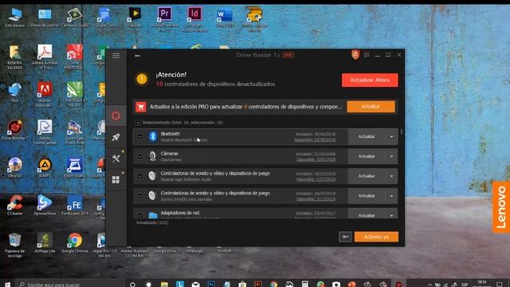Open Adobe Premiere desktop shortcut
510x287 pixels.
(x=165, y=19)
